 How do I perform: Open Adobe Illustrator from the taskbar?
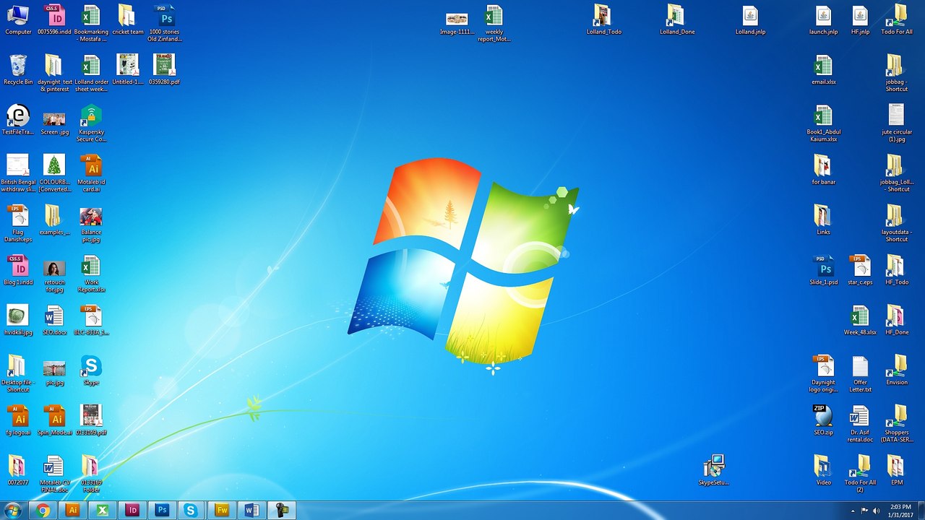click(x=72, y=511)
